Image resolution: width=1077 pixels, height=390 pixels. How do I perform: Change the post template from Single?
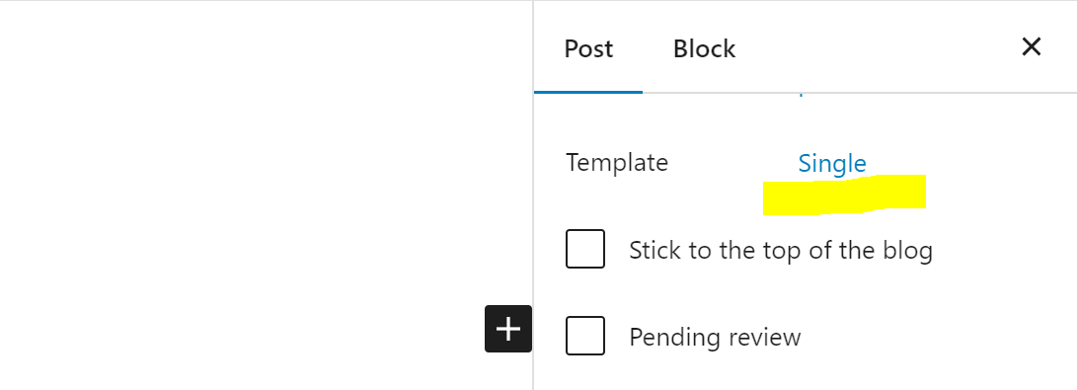tap(832, 164)
